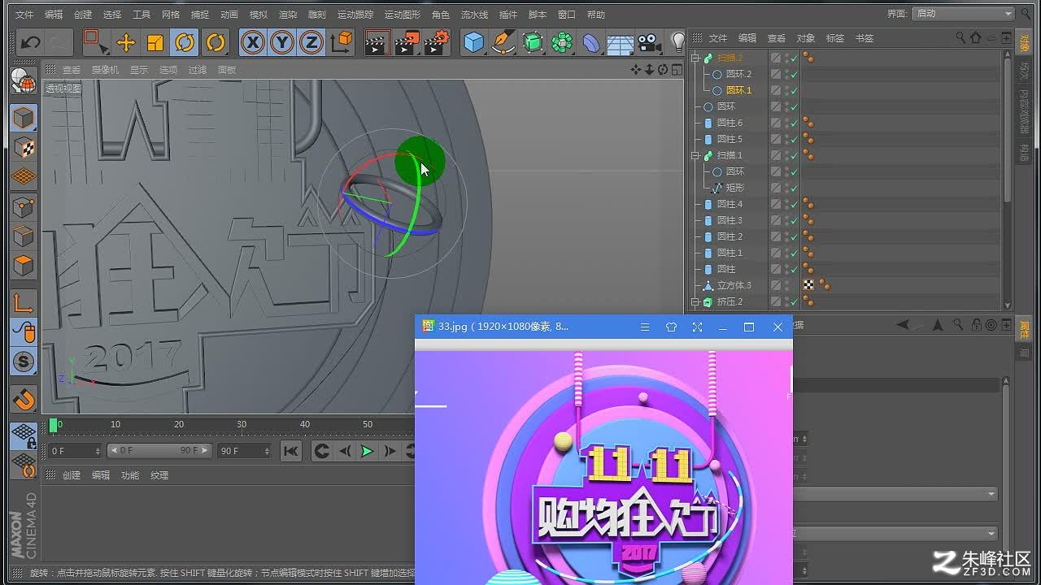Switch to texture mode in left palette
This screenshot has width=1041, height=585.
coord(24,148)
